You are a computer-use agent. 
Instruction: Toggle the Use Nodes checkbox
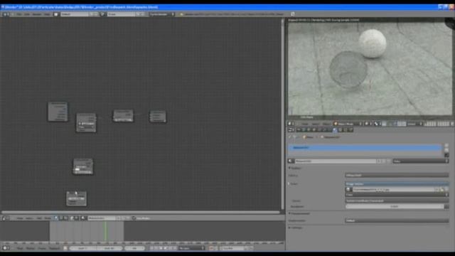[x=134, y=218]
